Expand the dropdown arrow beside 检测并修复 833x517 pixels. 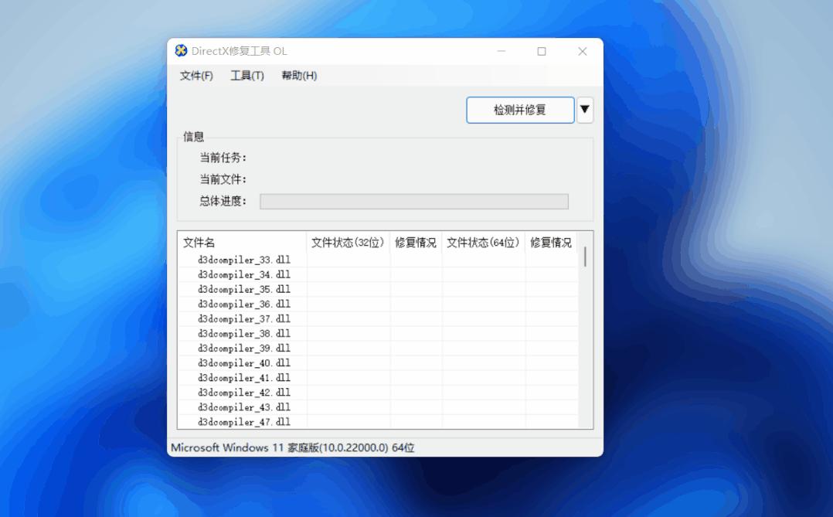585,110
